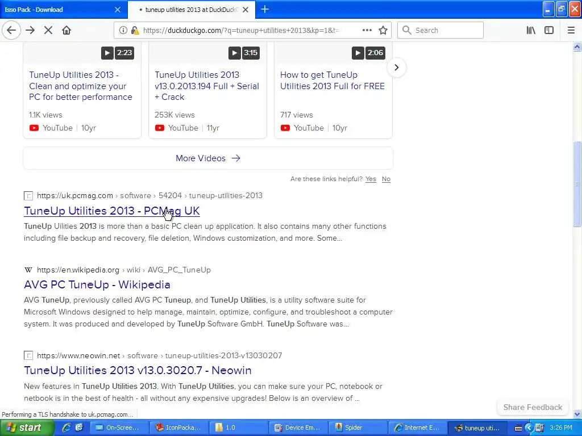Open TuneUp Utilities 2013 - PCMag UK result
The image size is (582, 436).
point(112,211)
